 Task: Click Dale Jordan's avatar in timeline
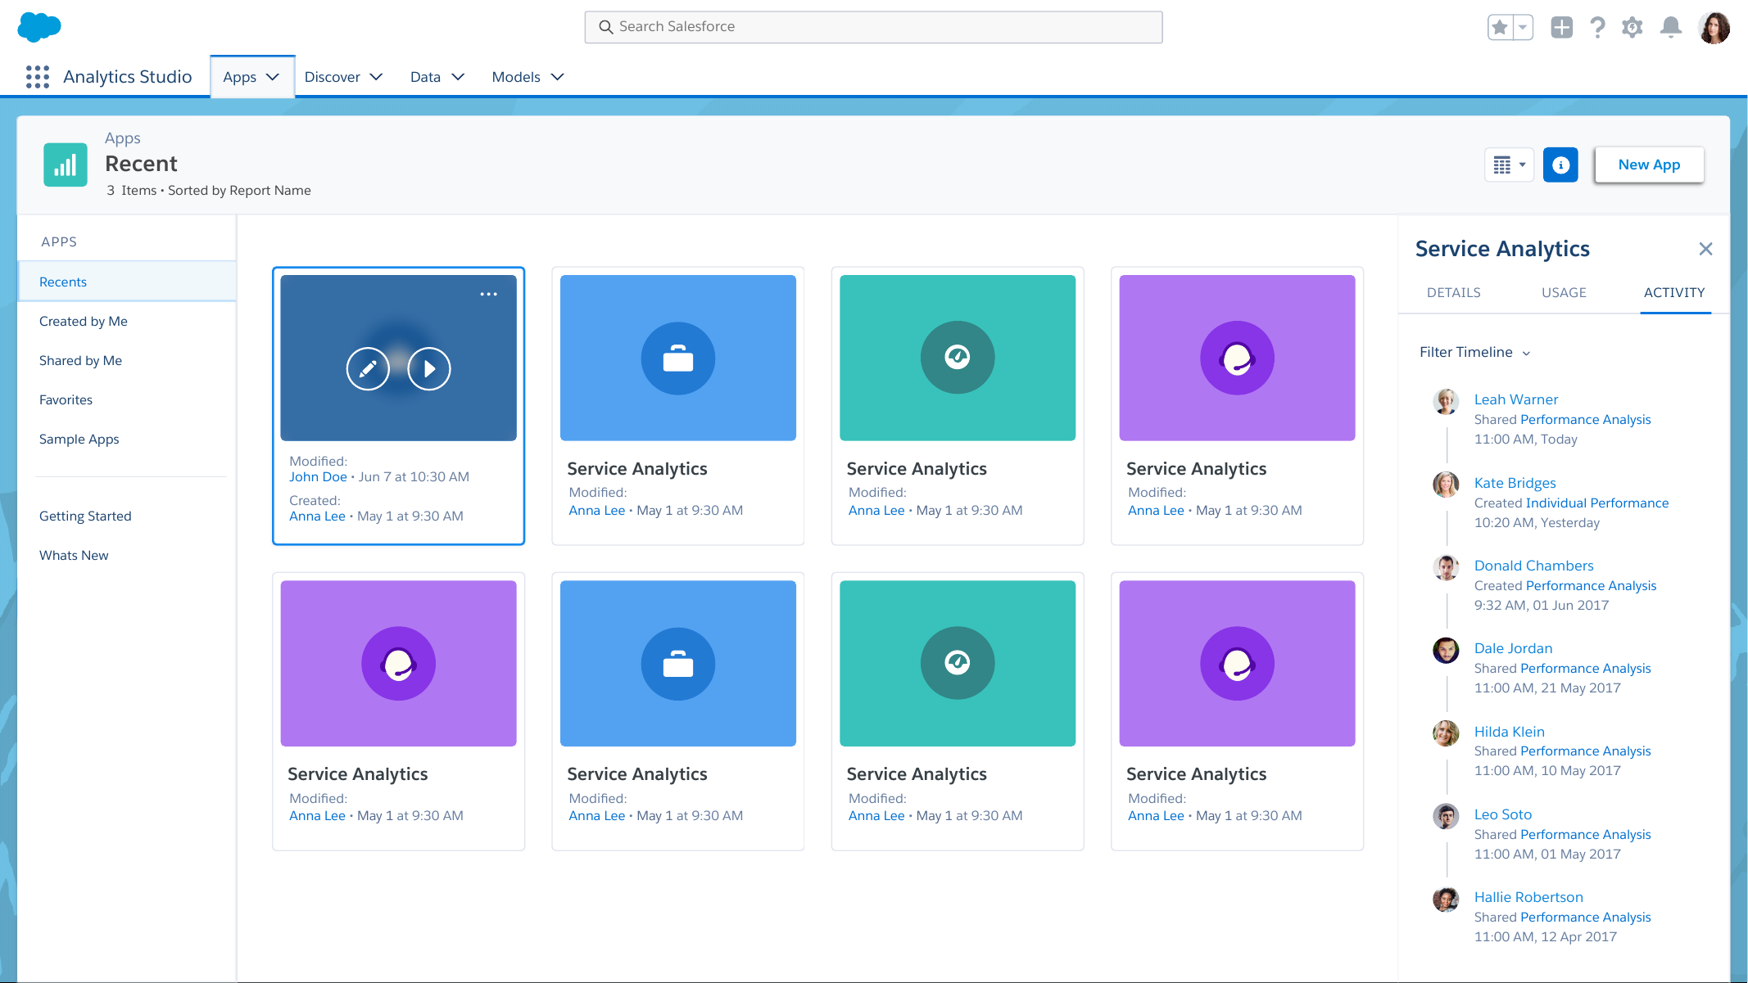pos(1446,650)
